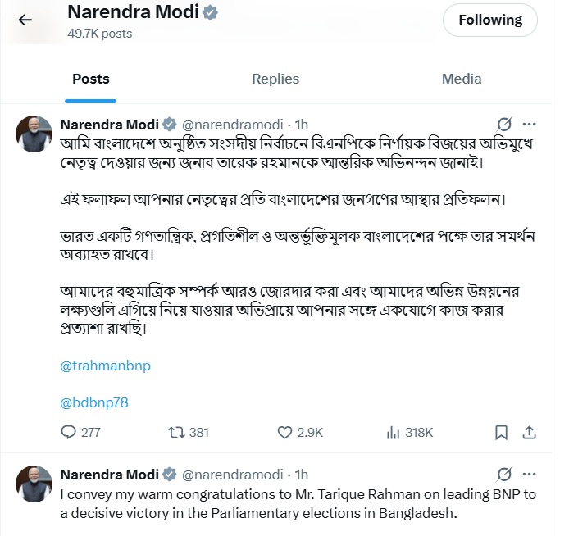This screenshot has width=569, height=536.
Task: Click the back arrow icon
Action: pyautogui.click(x=25, y=20)
